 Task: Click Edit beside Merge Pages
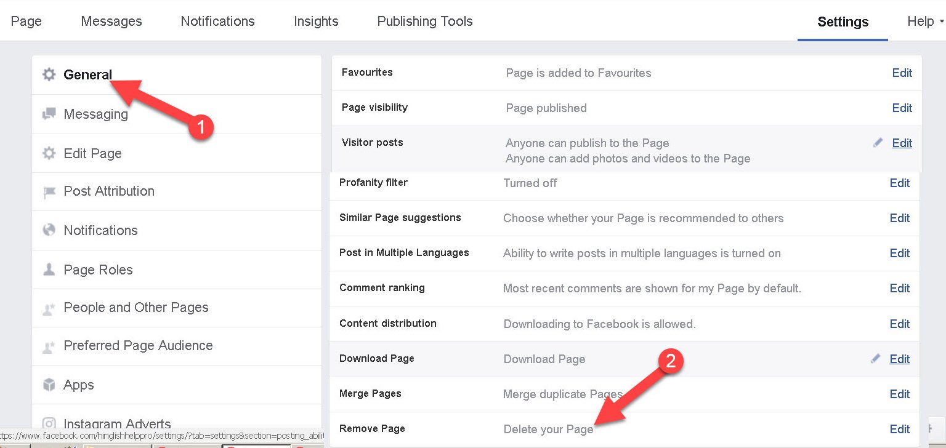900,394
